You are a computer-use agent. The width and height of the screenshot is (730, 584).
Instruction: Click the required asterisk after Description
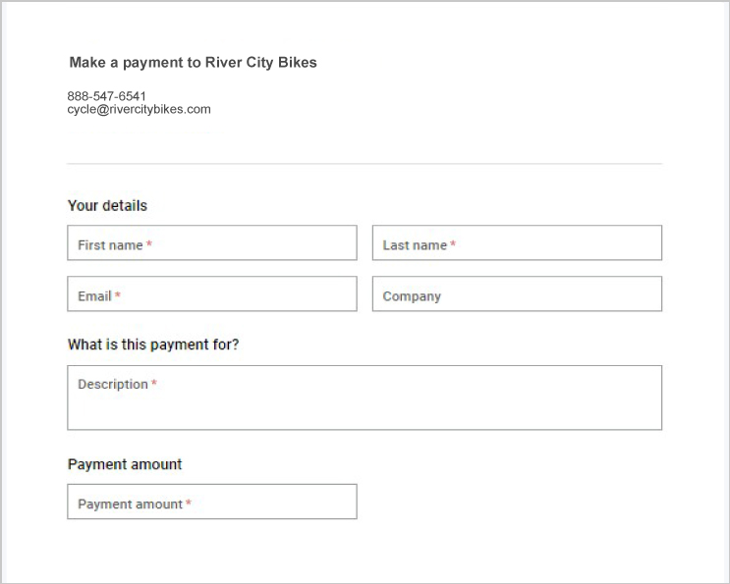click(154, 383)
